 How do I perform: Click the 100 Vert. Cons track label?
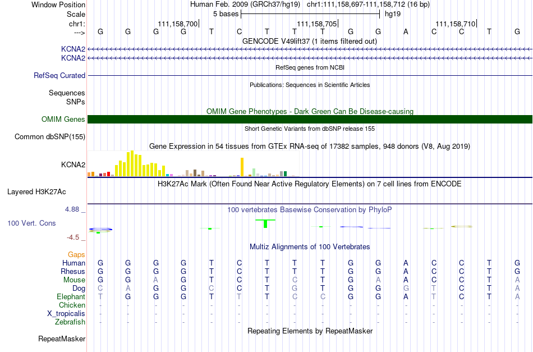point(31,223)
